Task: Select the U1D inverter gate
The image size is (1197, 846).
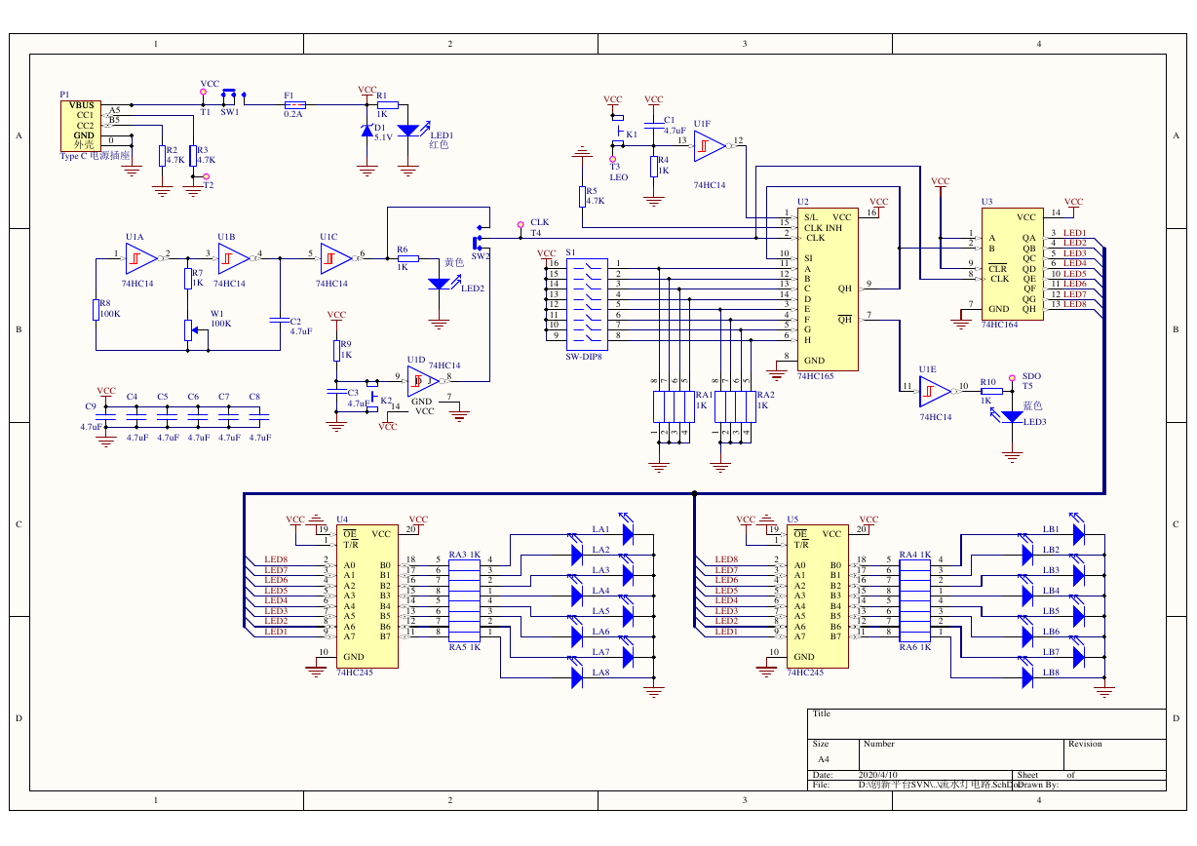Action: click(423, 380)
